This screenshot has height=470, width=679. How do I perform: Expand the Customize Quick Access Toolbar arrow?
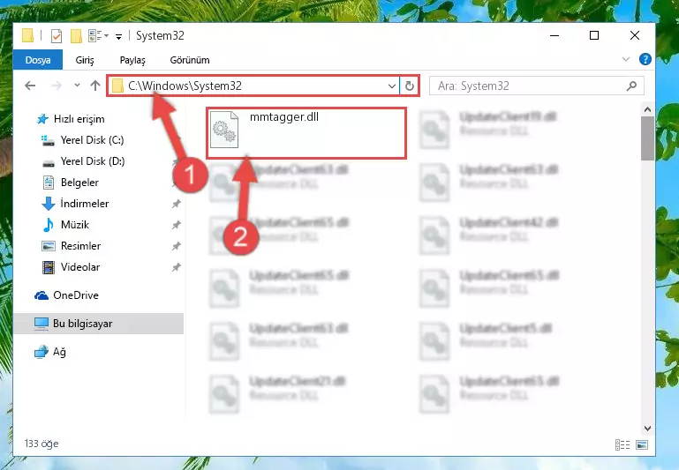click(118, 37)
